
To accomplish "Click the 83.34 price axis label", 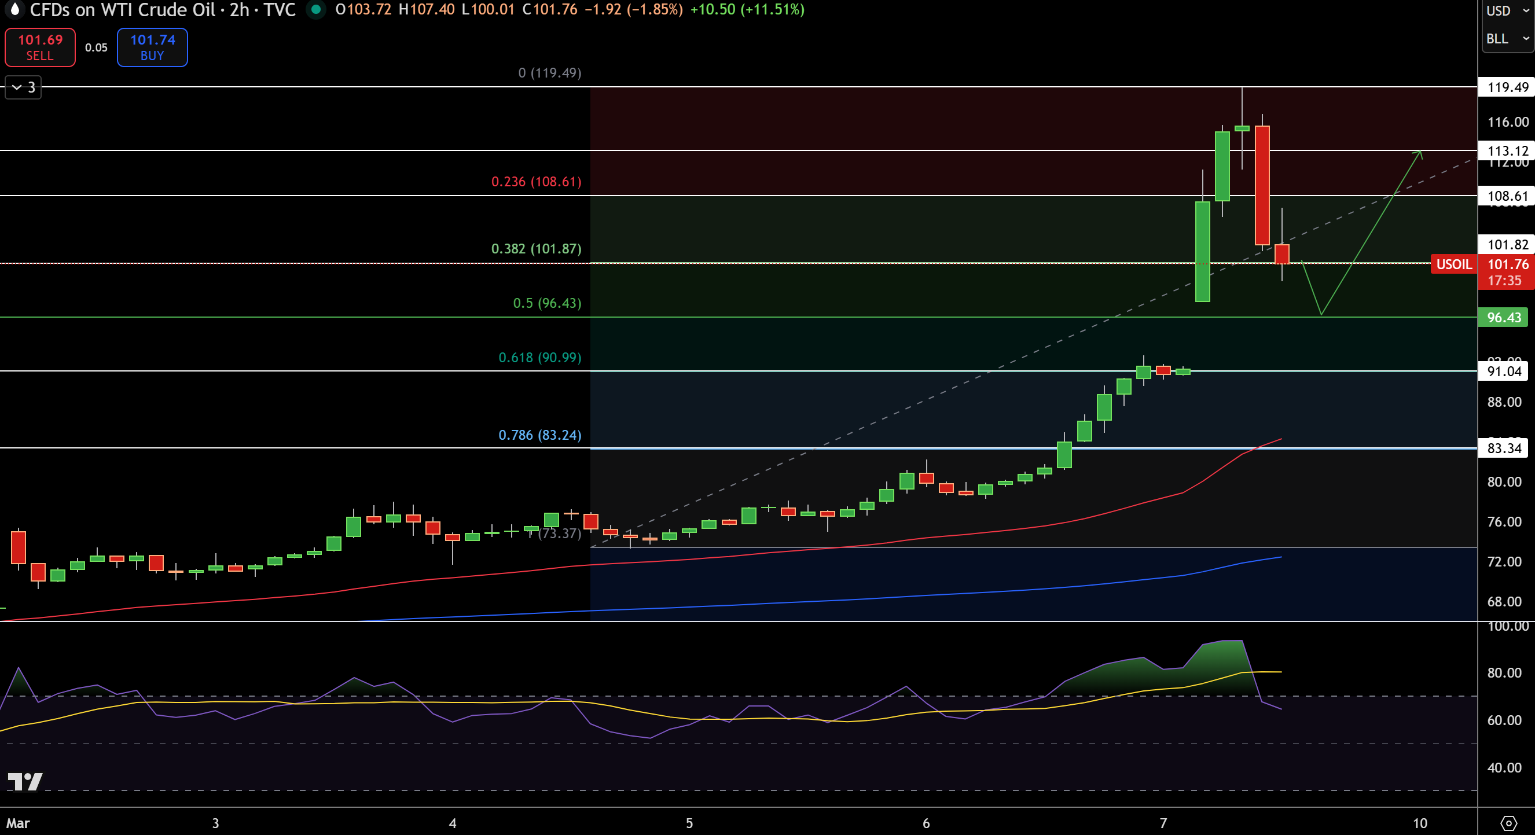I will 1503,448.
